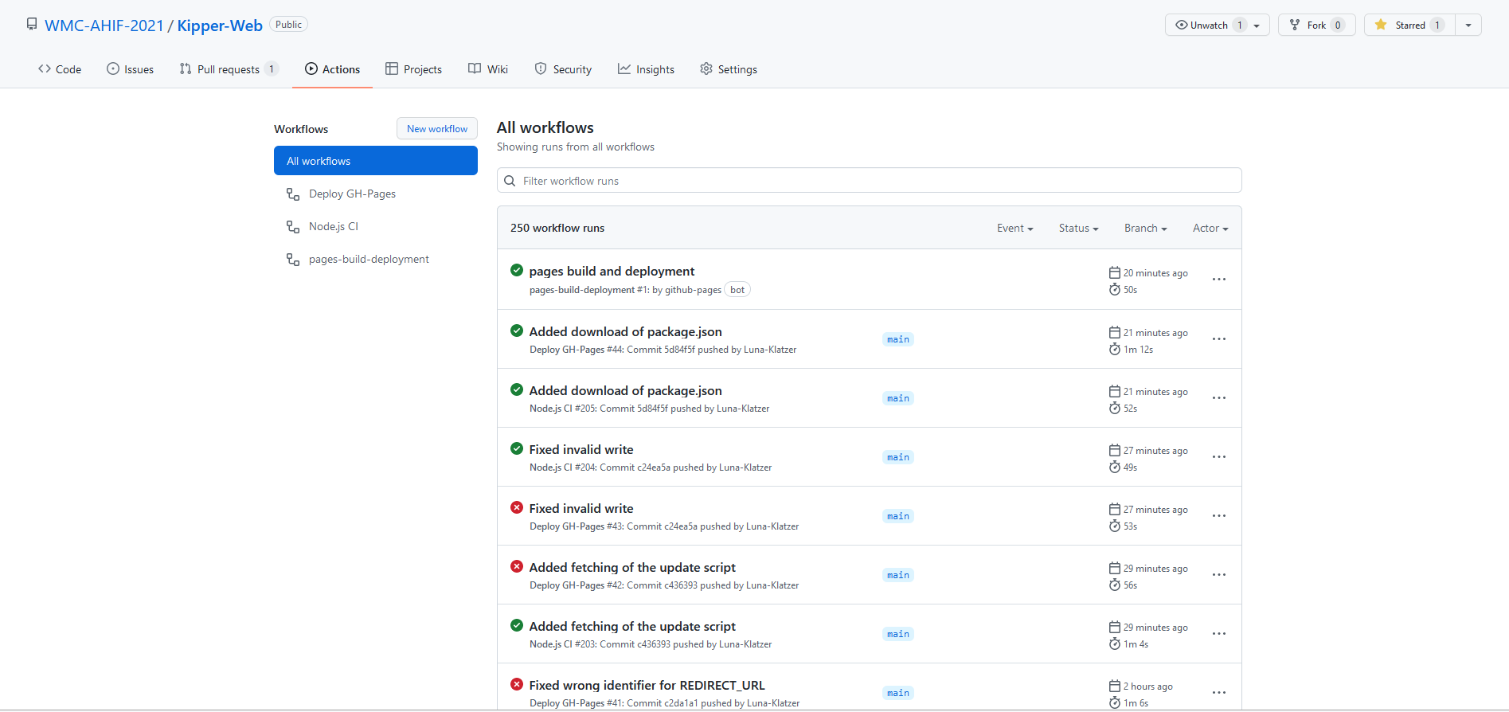Open the Actor filter dropdown
1509x712 pixels.
click(1210, 228)
